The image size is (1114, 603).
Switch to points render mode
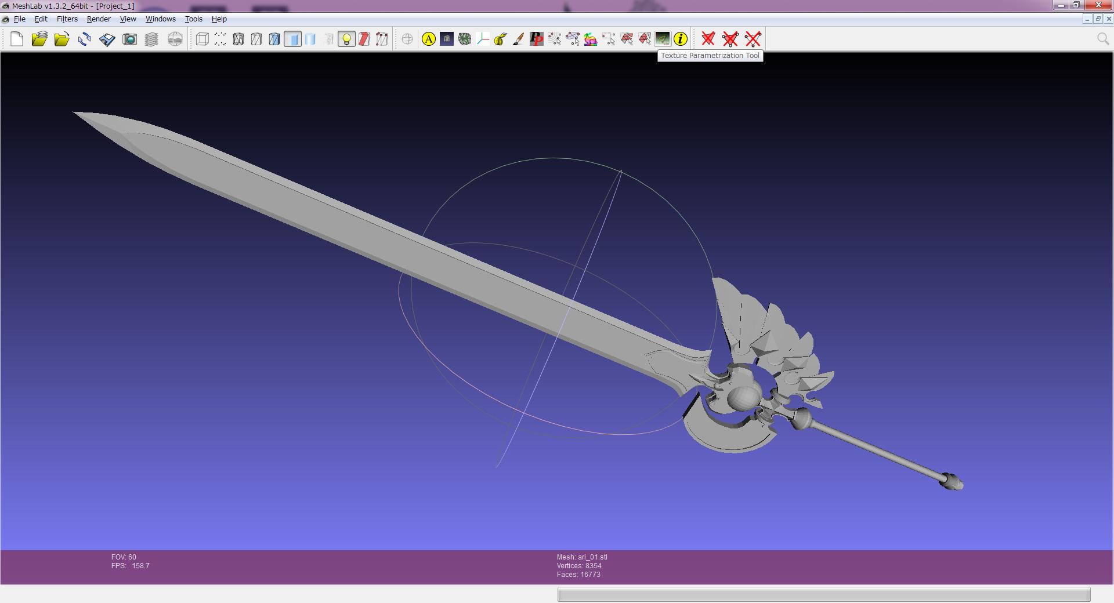220,39
